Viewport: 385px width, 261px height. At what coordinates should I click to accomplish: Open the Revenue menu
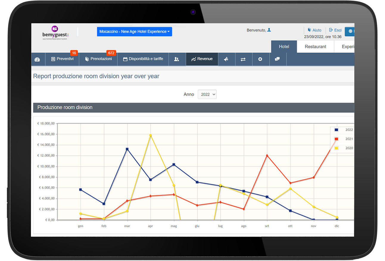click(x=202, y=59)
